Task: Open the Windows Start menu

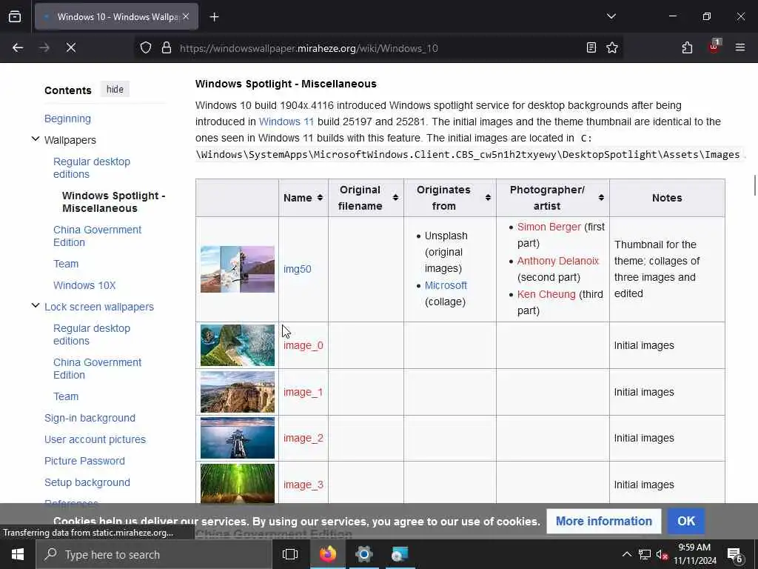Action: (x=18, y=554)
